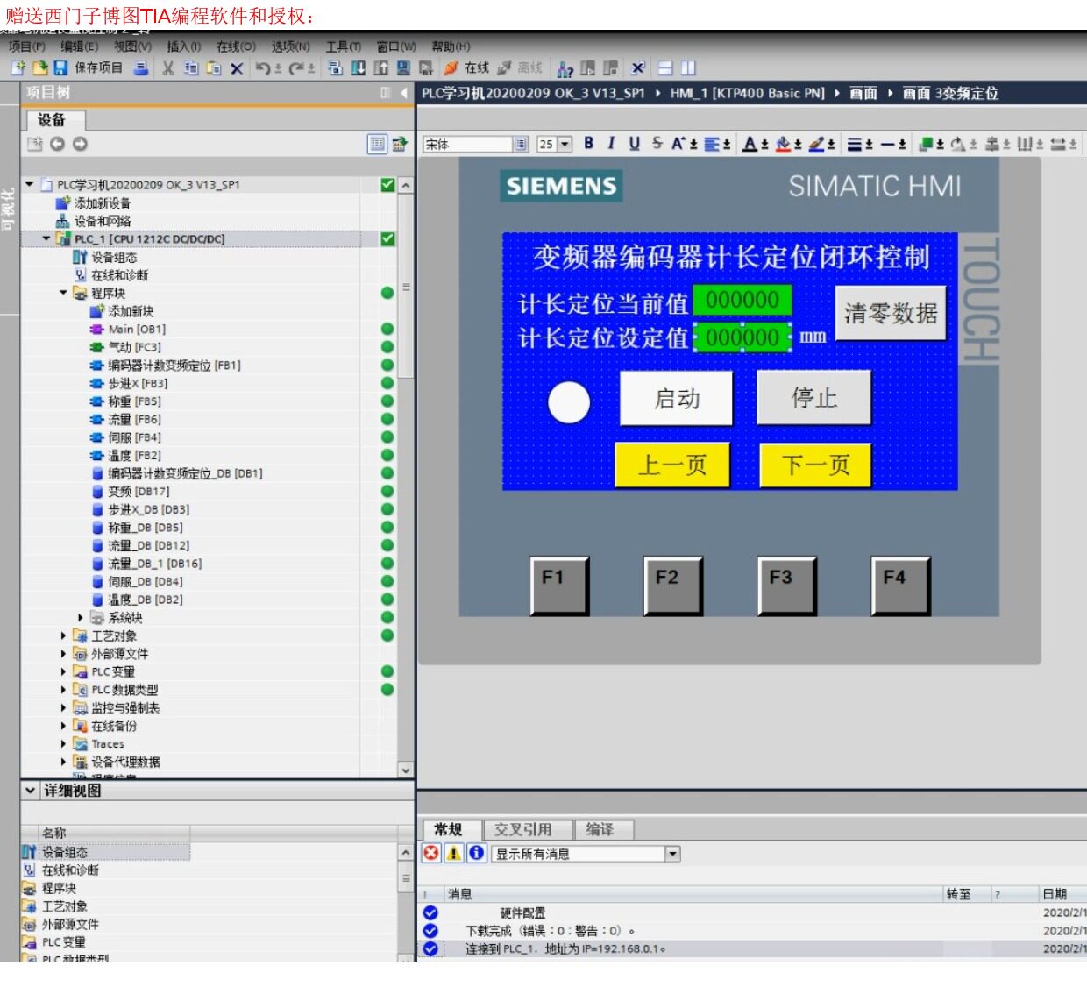Viewport: 1087px width, 994px height.
Task: Click the split editor vertically icon
Action: click(x=688, y=68)
